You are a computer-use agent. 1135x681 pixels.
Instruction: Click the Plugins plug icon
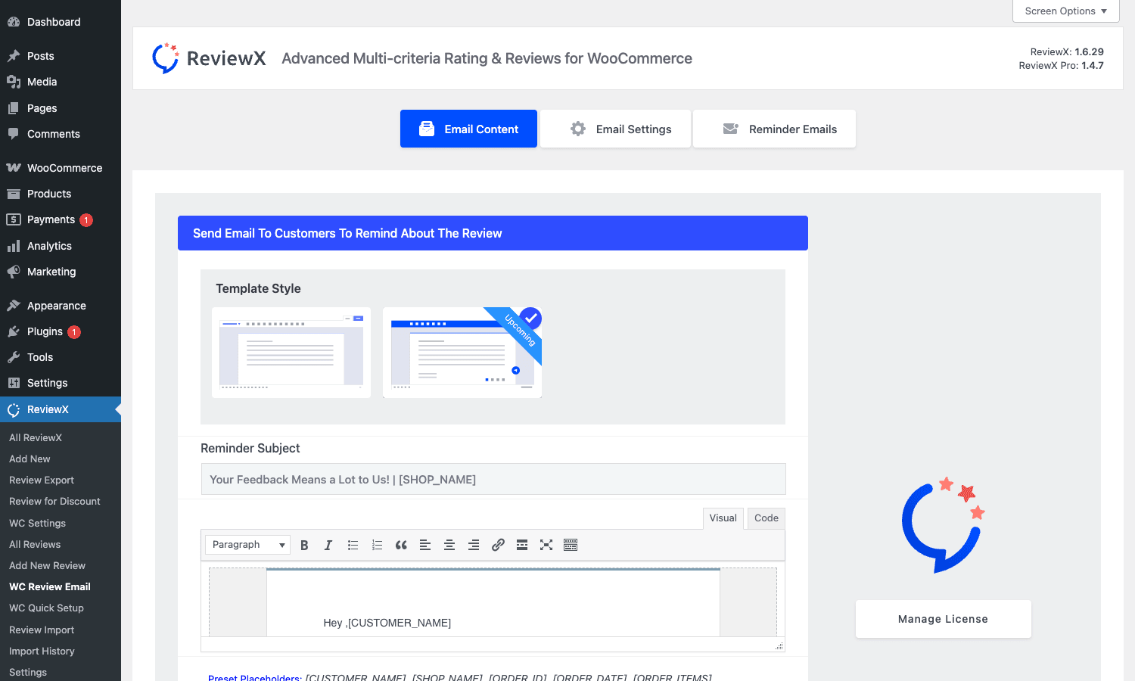pyautogui.click(x=14, y=331)
